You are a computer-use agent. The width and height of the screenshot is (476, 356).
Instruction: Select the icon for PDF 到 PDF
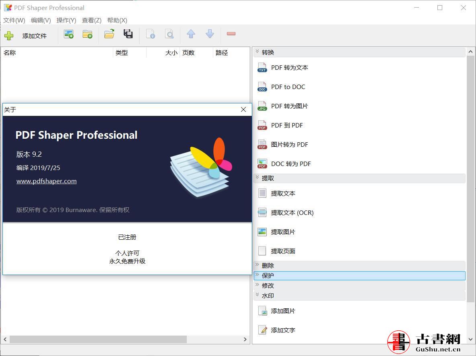pos(262,125)
